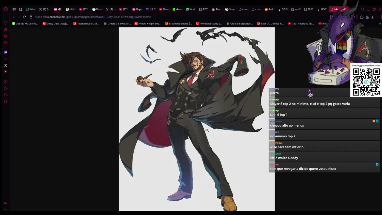Open Settings gear in the sidebar

6,102
